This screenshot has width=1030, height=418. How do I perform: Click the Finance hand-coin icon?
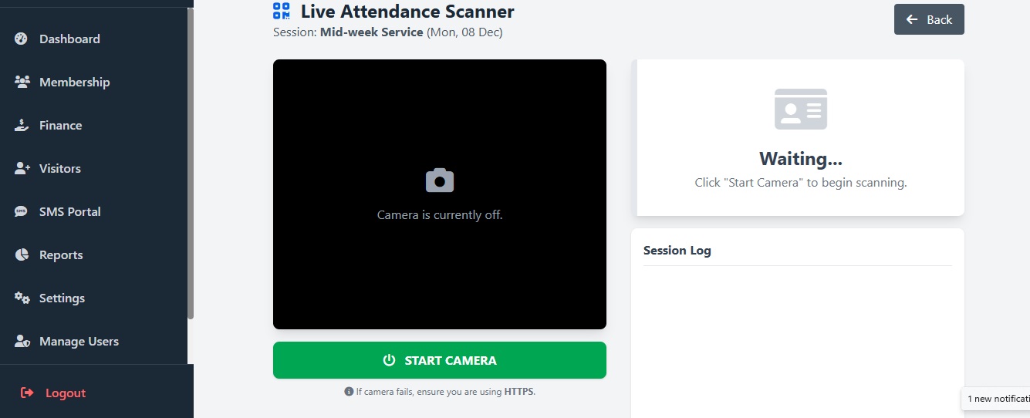(22, 125)
